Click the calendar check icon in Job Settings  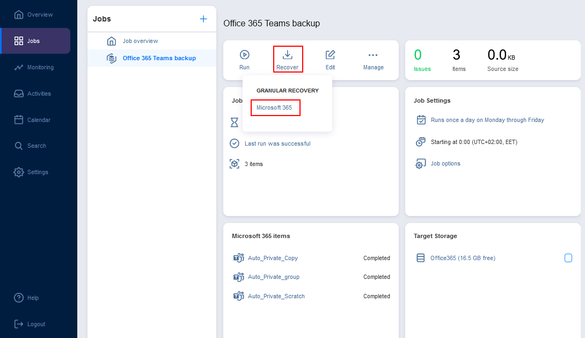click(421, 120)
